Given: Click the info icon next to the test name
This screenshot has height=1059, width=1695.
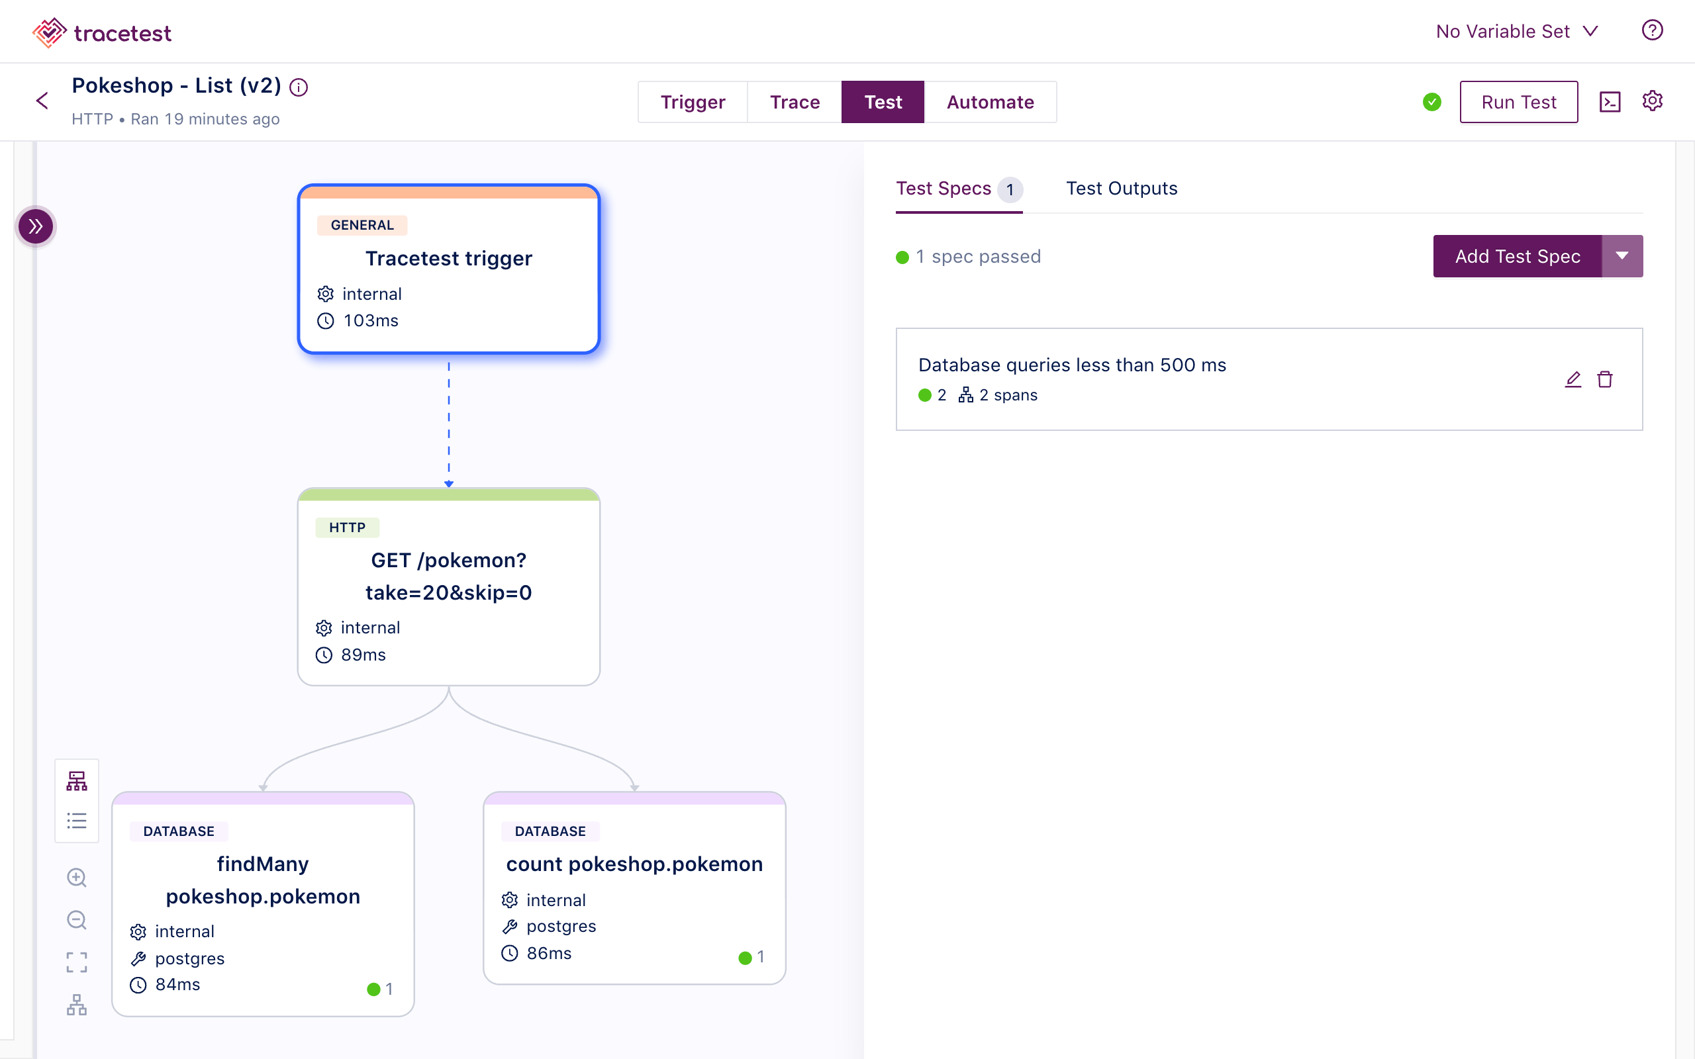Looking at the screenshot, I should point(299,87).
